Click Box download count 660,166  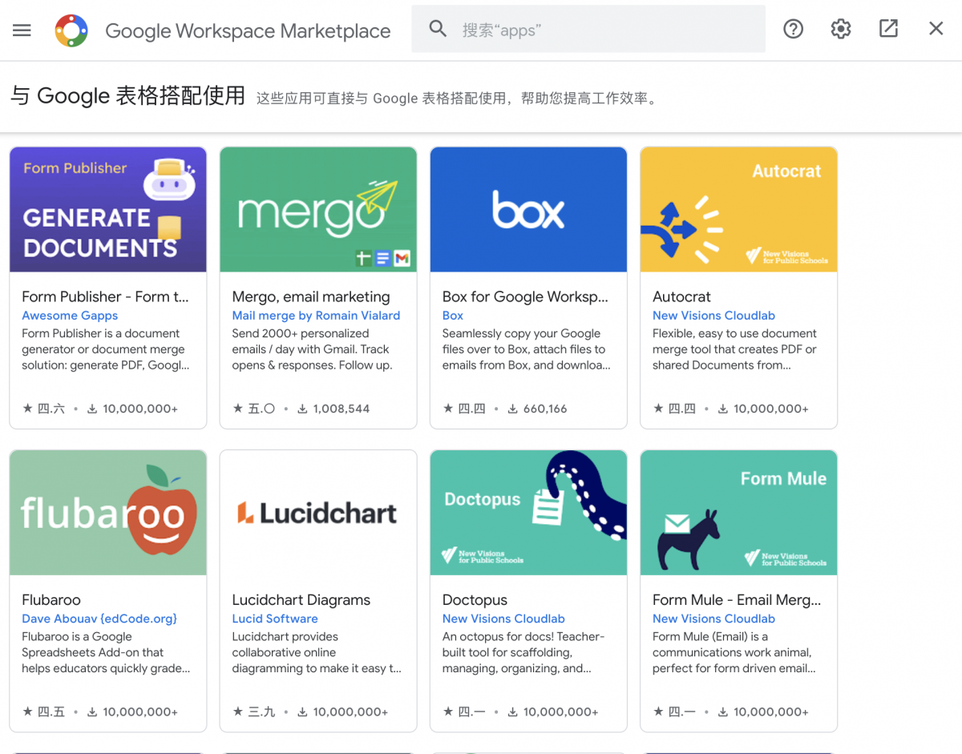pyautogui.click(x=537, y=409)
